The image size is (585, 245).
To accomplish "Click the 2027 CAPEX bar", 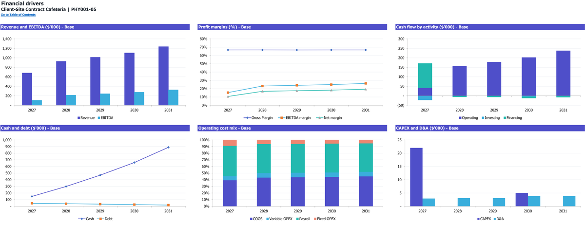I will pyautogui.click(x=416, y=177).
